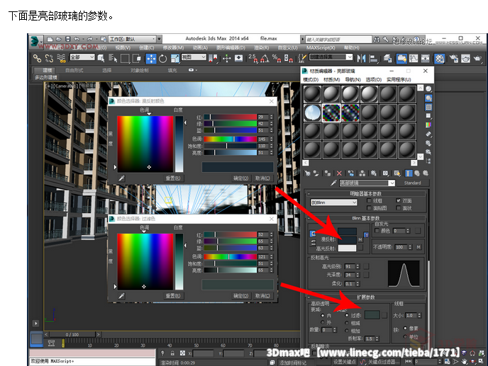This screenshot has width=488, height=366.
Task: Toggle the Backlight icon in Material Editor
Action: pyautogui.click(x=428, y=98)
